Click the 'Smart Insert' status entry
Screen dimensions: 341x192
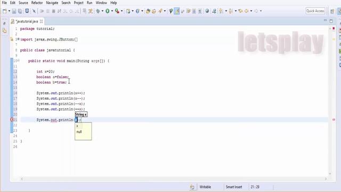pyautogui.click(x=234, y=187)
